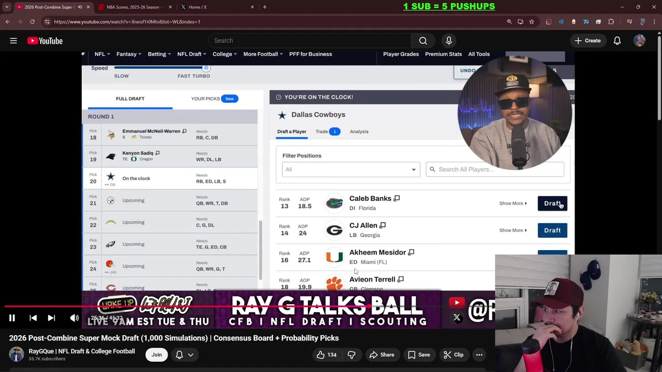This screenshot has height=372, width=662.
Task: Open a new browser tab
Action: coord(265,7)
